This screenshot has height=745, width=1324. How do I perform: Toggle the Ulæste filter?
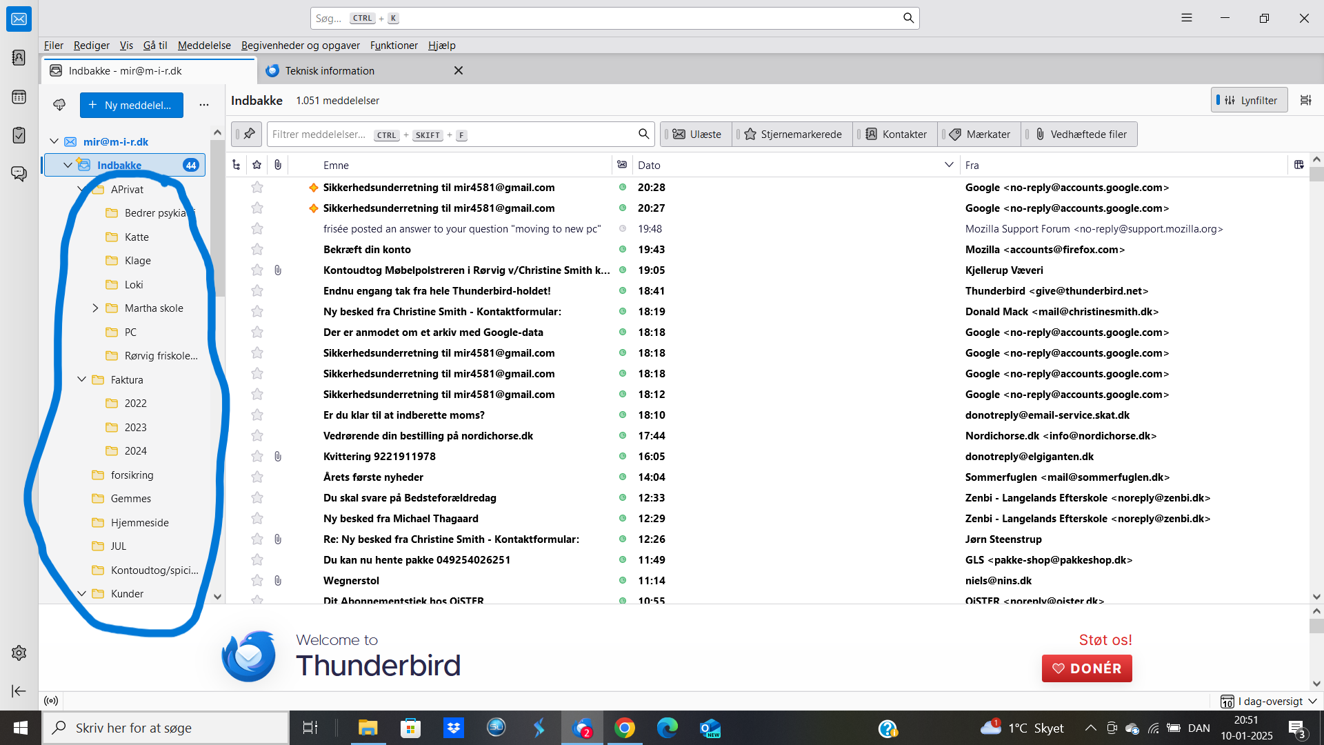tap(696, 134)
